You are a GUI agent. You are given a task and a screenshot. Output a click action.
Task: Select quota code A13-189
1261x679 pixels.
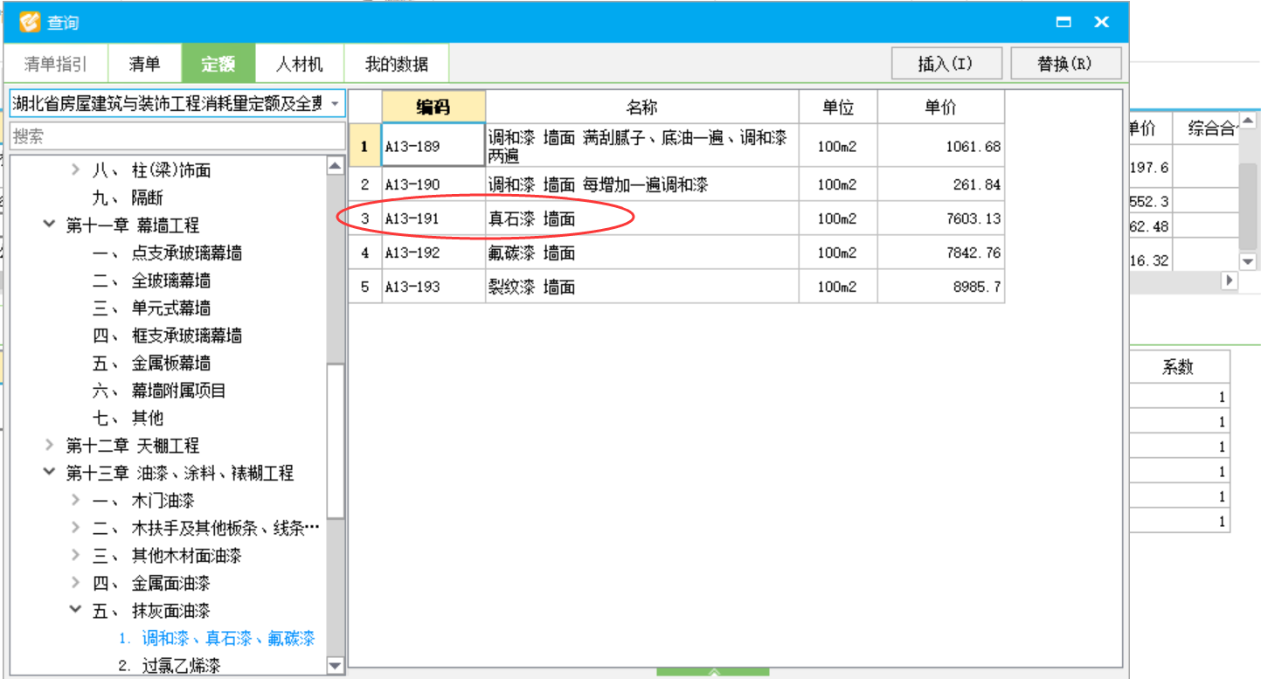click(433, 146)
